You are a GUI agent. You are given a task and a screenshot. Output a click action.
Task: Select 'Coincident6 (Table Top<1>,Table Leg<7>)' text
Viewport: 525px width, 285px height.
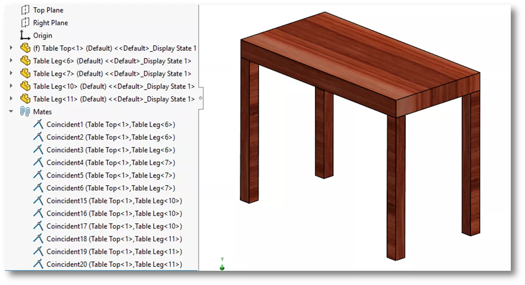111,188
